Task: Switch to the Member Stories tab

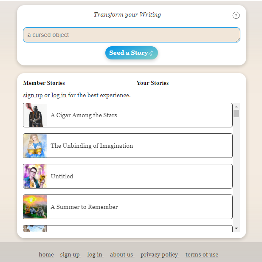Action: 44,83
